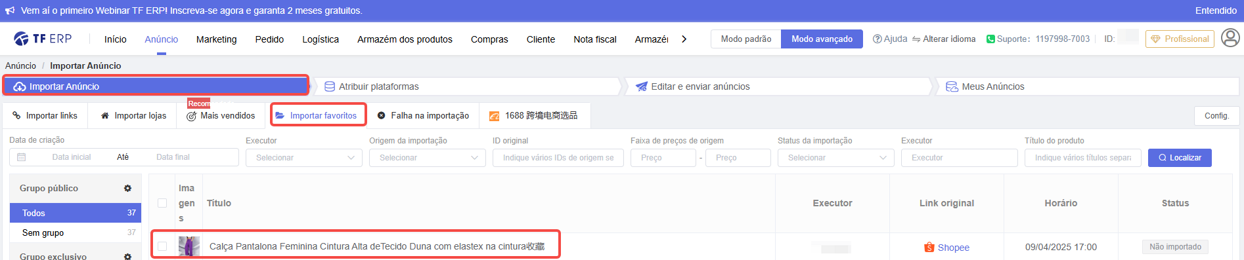Click the green Suporte phone icon
The image size is (1244, 260).
coord(990,39)
